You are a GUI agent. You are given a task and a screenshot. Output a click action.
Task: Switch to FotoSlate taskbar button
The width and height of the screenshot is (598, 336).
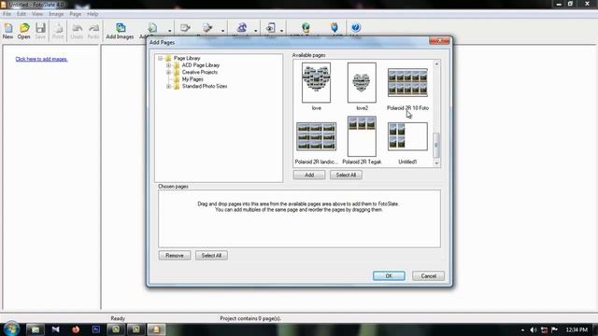tap(156, 329)
